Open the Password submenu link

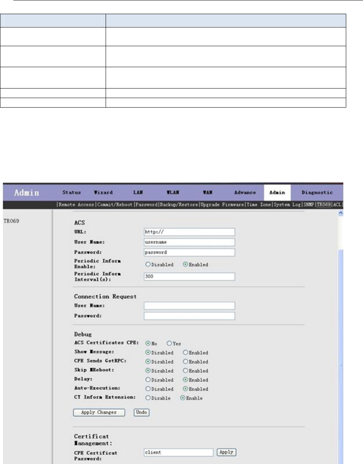(146, 205)
